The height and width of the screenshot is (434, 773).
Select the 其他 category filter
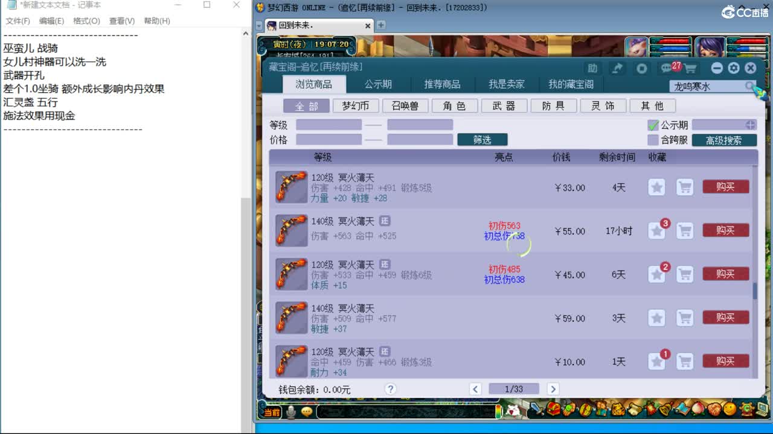point(653,106)
